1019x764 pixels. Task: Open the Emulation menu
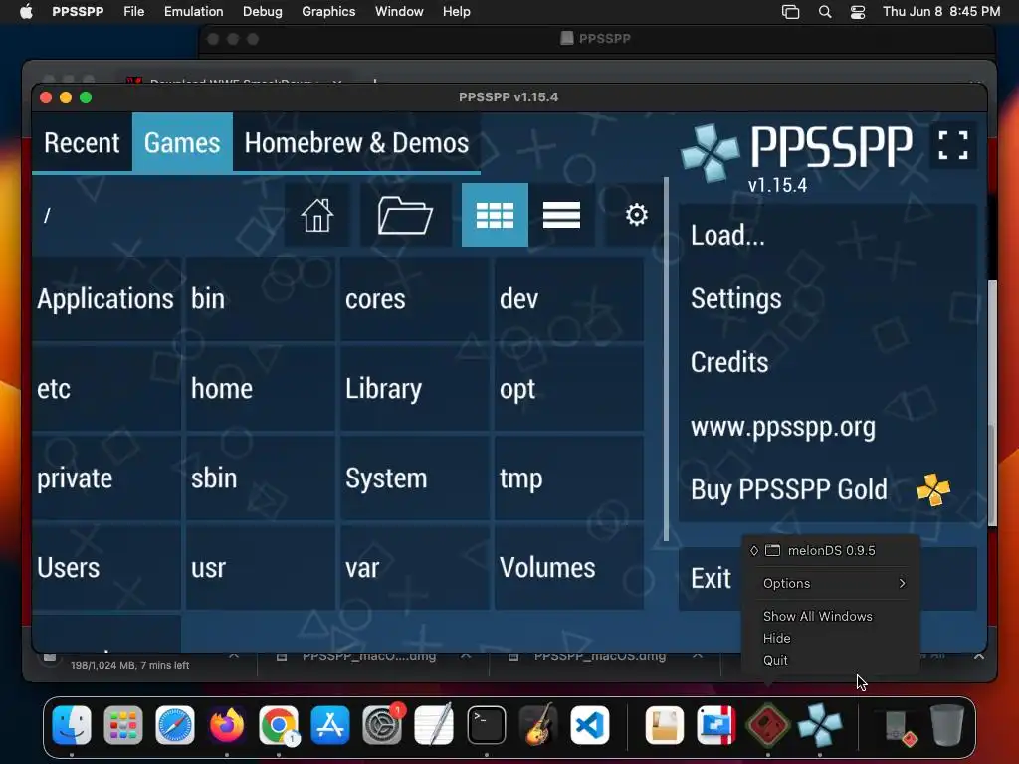click(194, 11)
